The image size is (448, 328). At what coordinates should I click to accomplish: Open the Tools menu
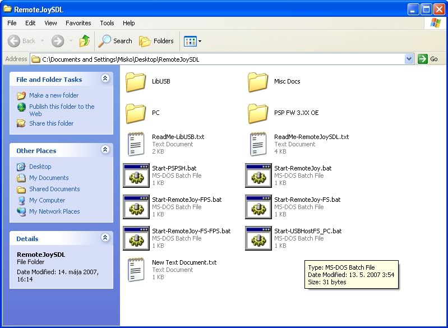[x=107, y=23]
